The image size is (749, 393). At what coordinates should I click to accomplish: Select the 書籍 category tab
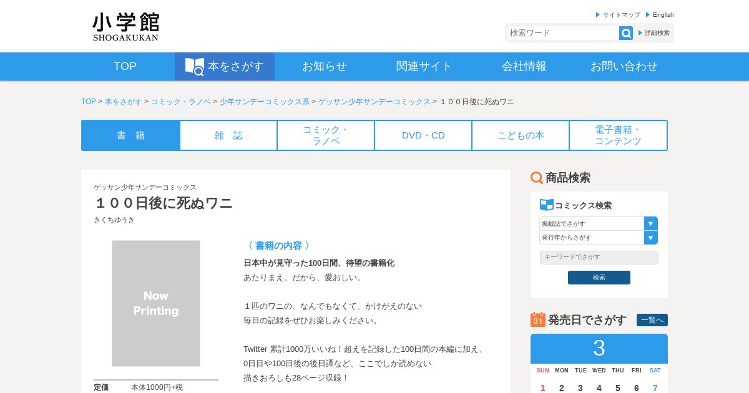point(131,135)
